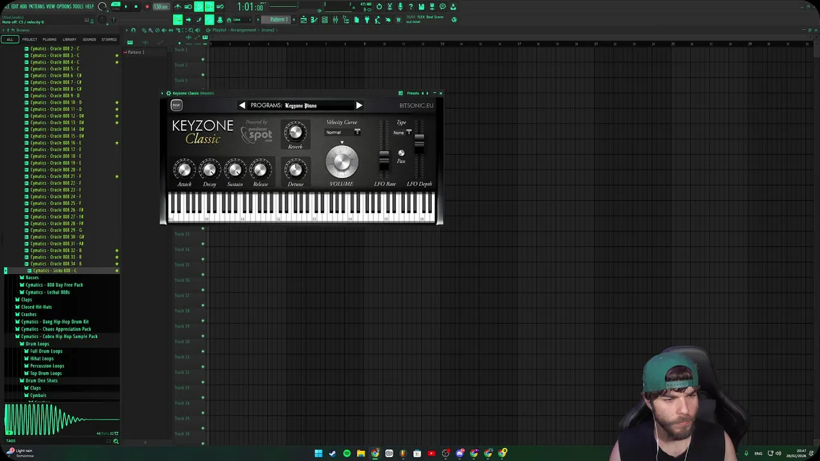820x461 pixels.
Task: Open the channel rack icon
Action: tap(325, 19)
